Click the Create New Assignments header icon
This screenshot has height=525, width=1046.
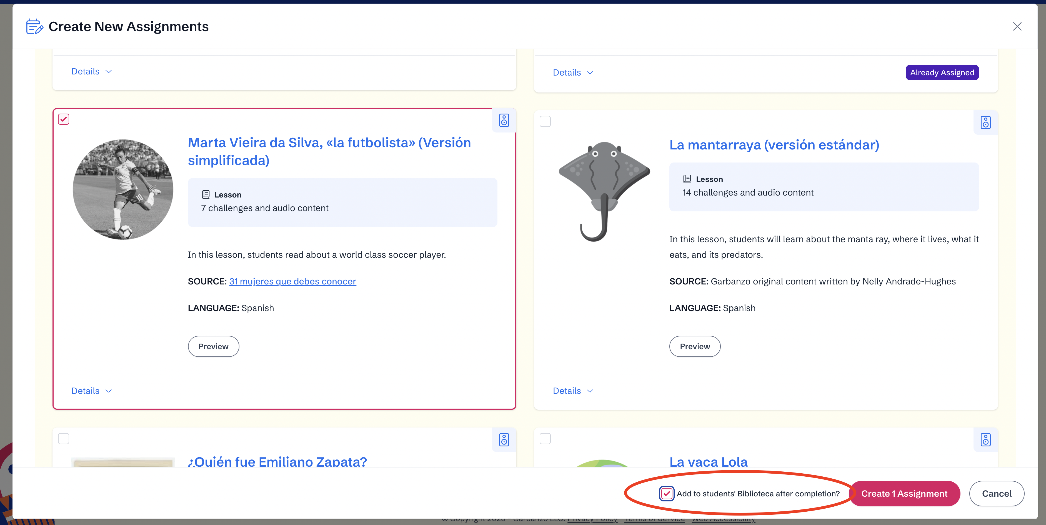coord(34,26)
